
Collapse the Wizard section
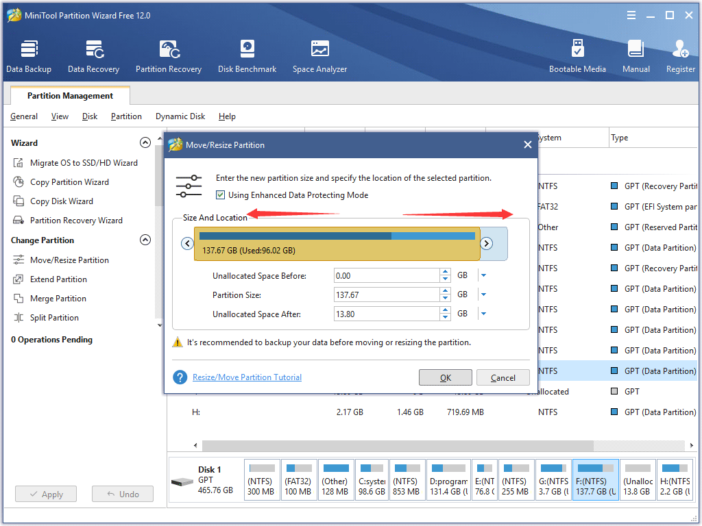click(145, 142)
